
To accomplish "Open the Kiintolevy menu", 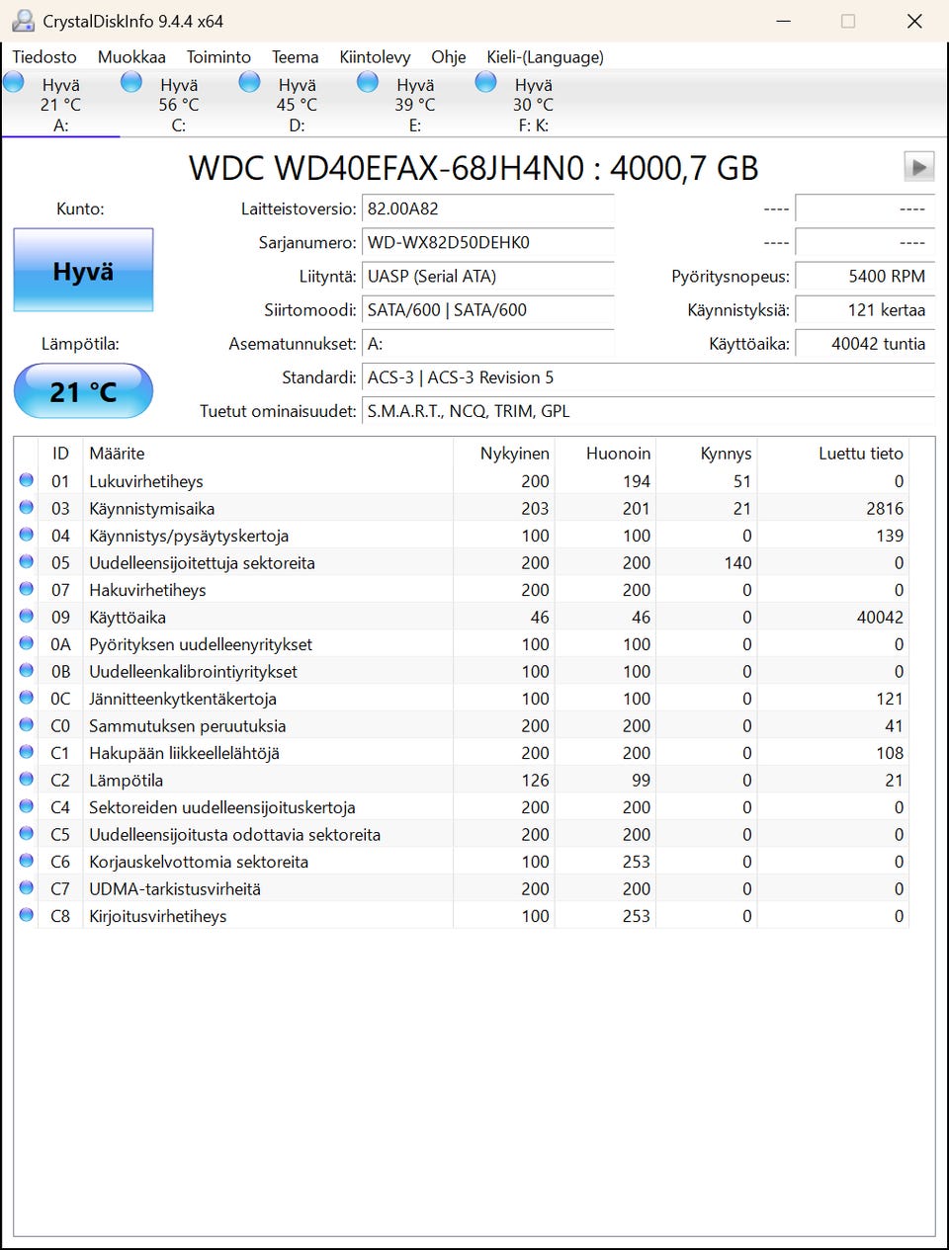I will (375, 57).
